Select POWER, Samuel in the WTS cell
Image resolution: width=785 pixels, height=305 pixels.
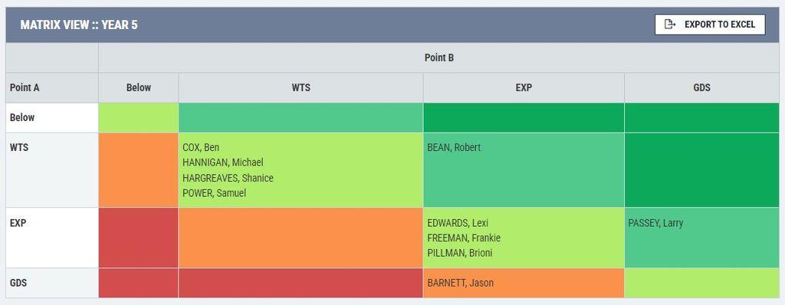215,193
